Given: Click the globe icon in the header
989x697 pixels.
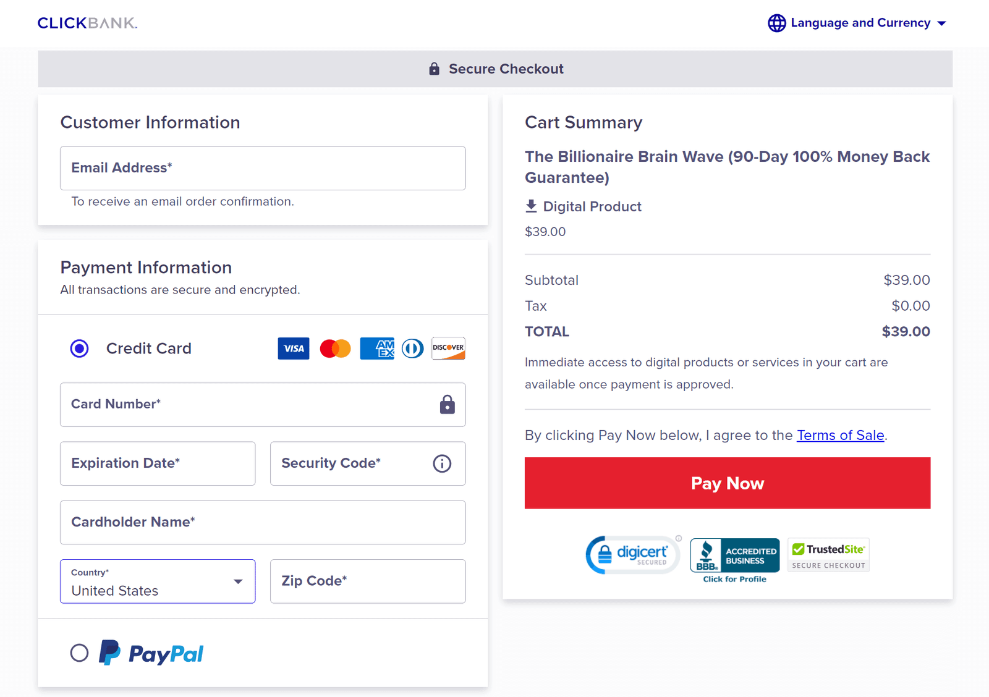Looking at the screenshot, I should pyautogui.click(x=776, y=23).
